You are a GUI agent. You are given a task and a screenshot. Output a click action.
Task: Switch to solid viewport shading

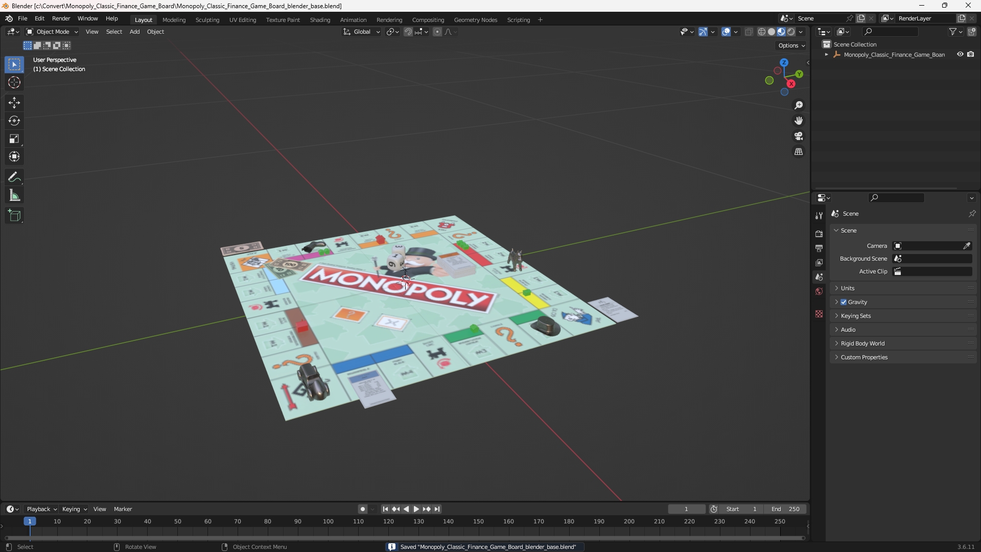tap(772, 32)
